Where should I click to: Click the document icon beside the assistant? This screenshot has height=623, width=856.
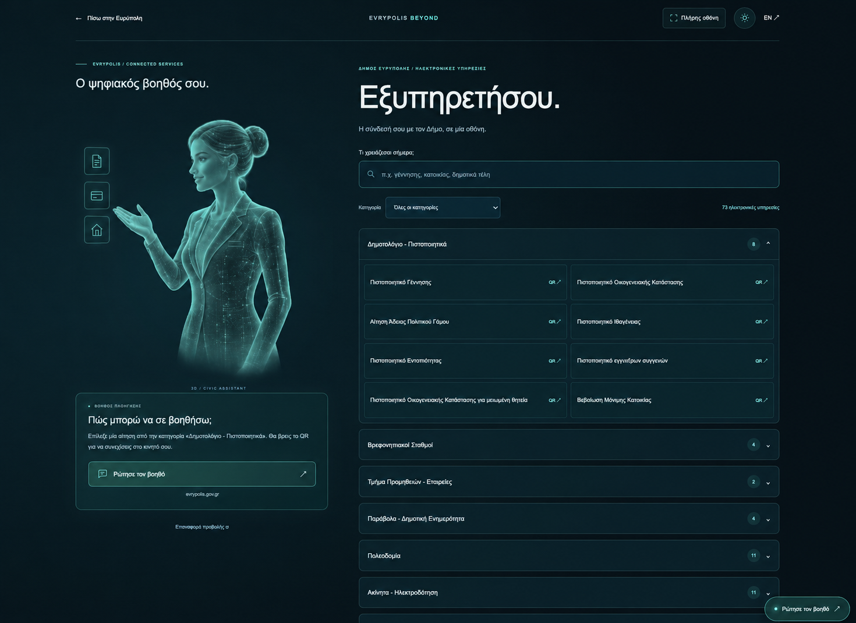pos(97,161)
